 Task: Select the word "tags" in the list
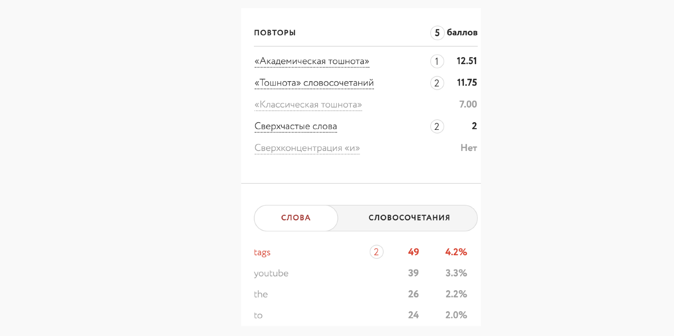tap(262, 252)
